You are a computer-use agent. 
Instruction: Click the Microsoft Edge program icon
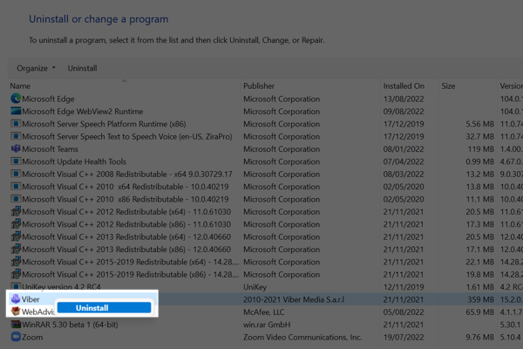point(16,99)
